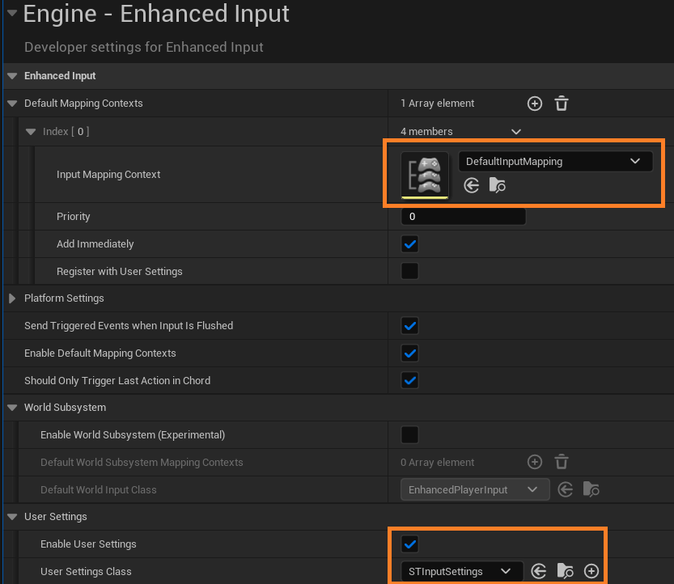The width and height of the screenshot is (674, 584).
Task: Collapse the World Subsystem section
Action: [x=12, y=408]
